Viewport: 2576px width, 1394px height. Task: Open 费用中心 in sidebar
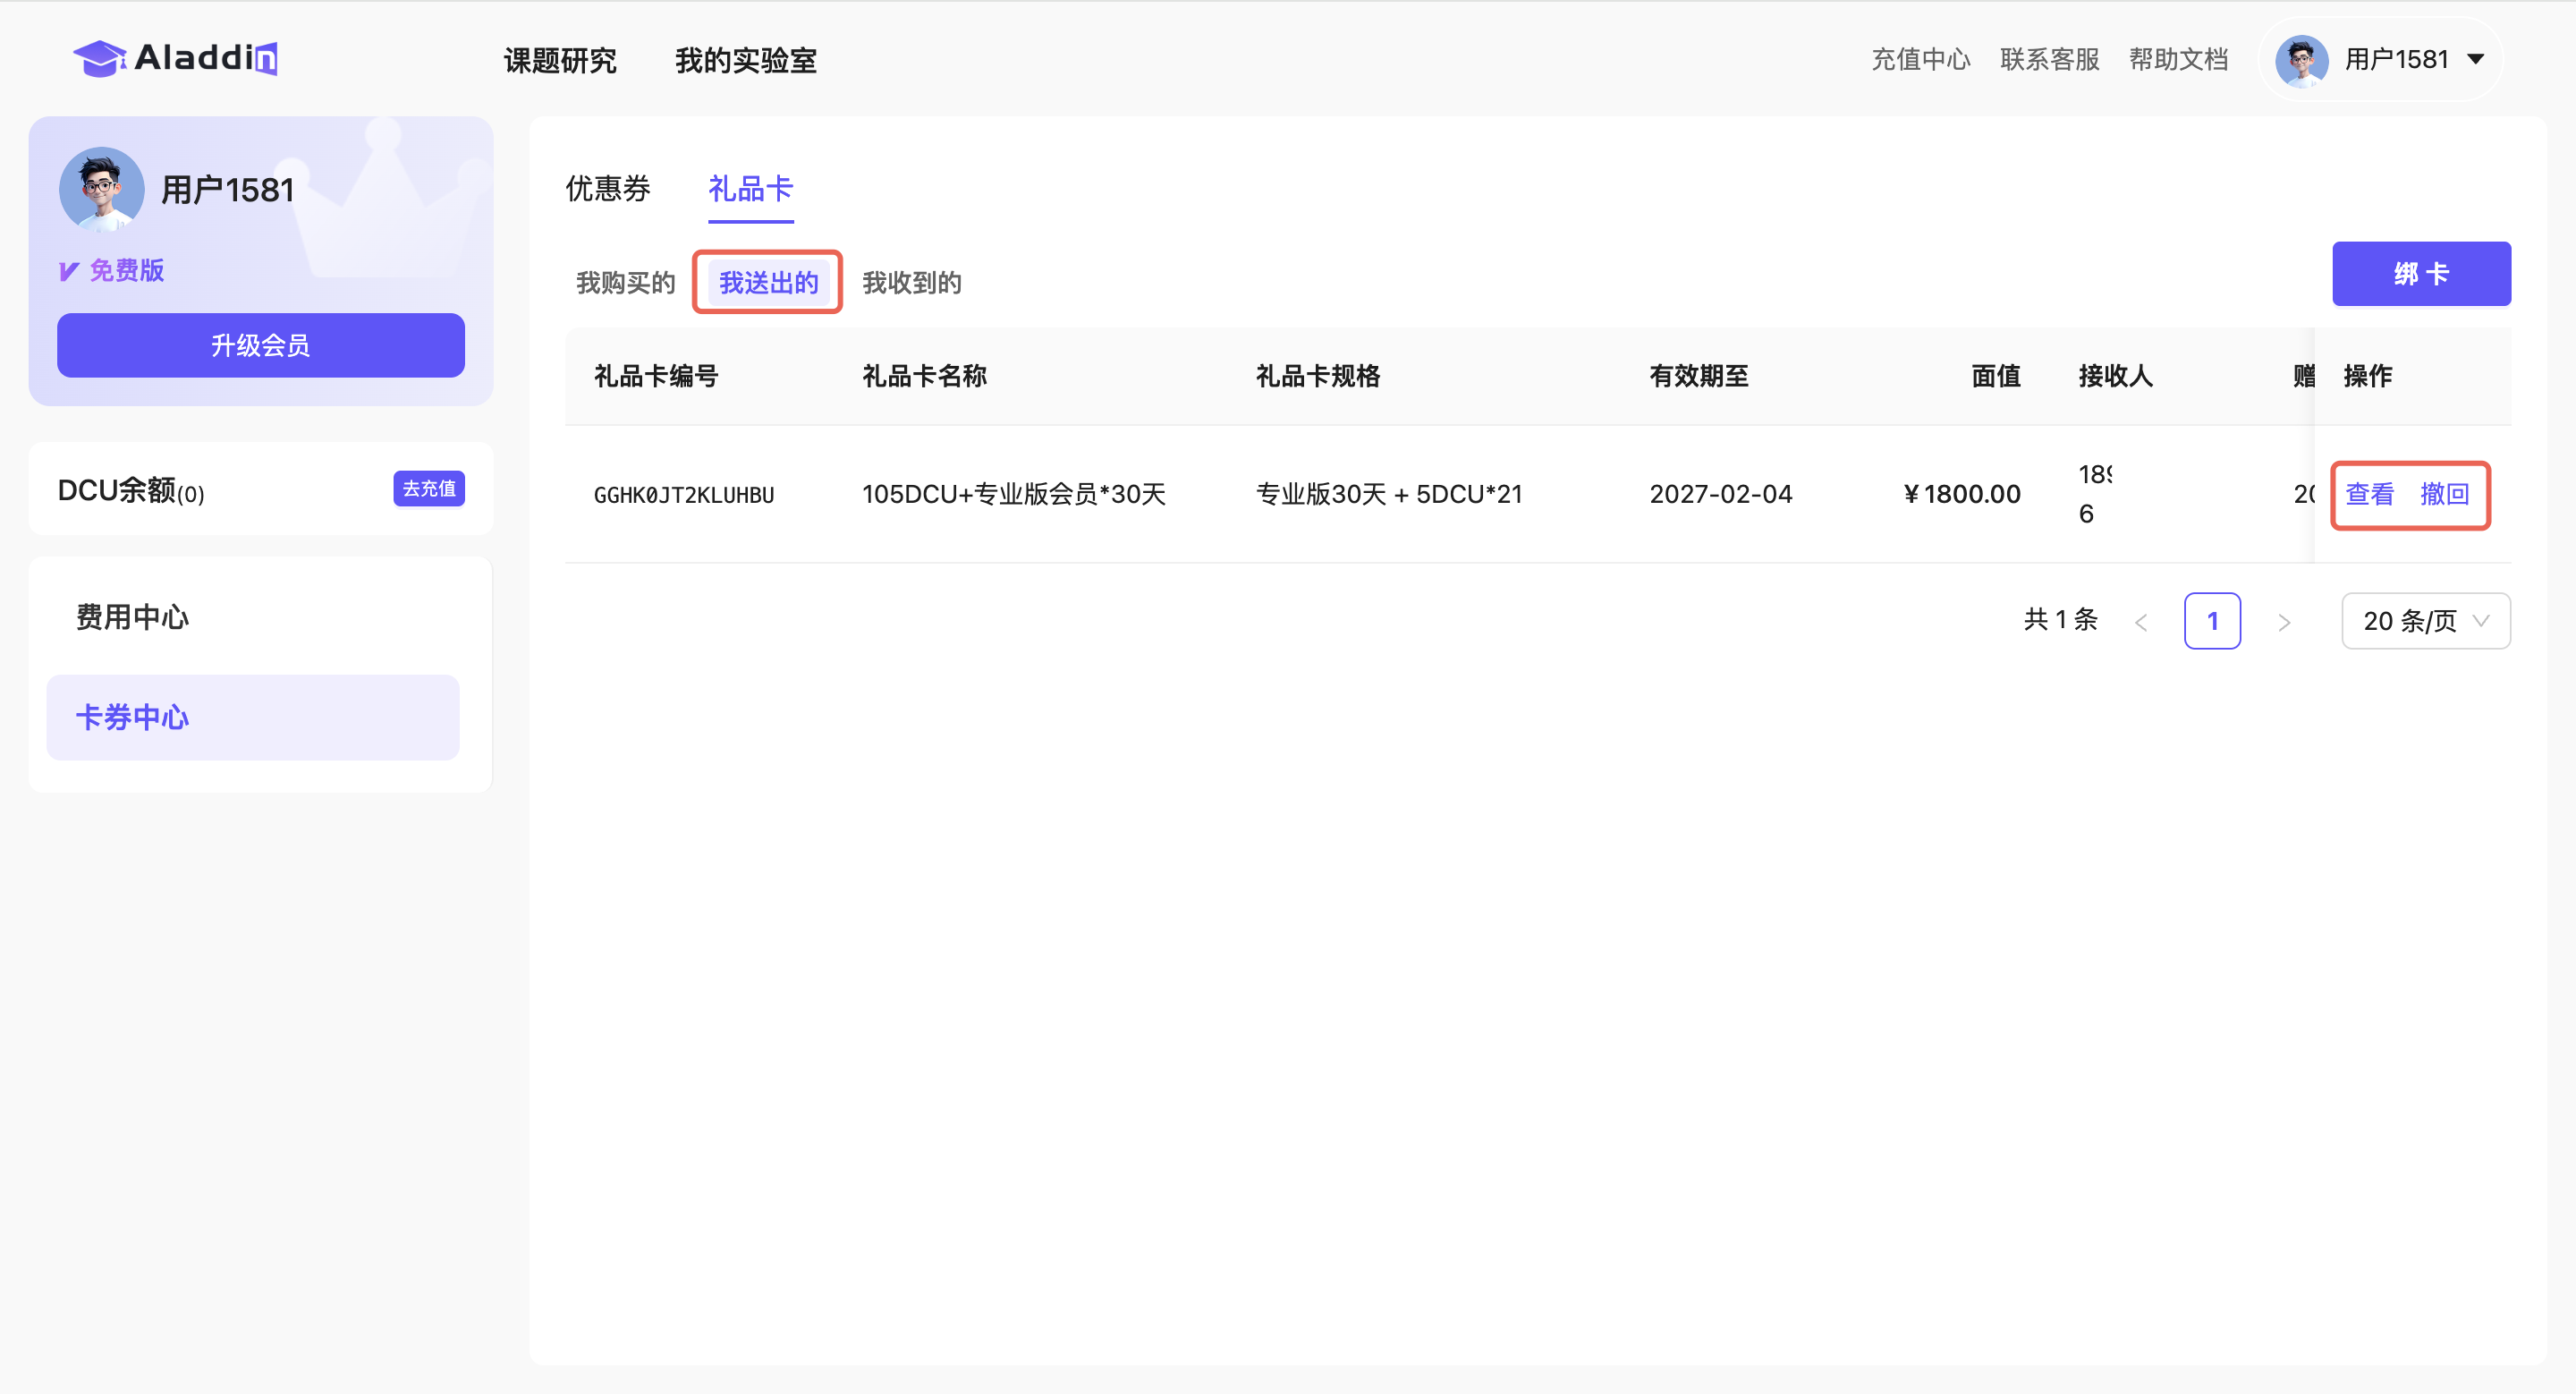click(x=132, y=617)
